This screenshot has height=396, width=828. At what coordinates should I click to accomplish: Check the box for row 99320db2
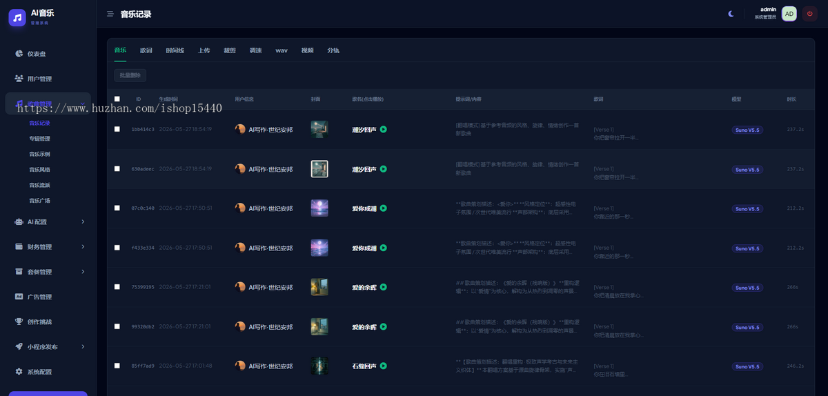point(117,326)
